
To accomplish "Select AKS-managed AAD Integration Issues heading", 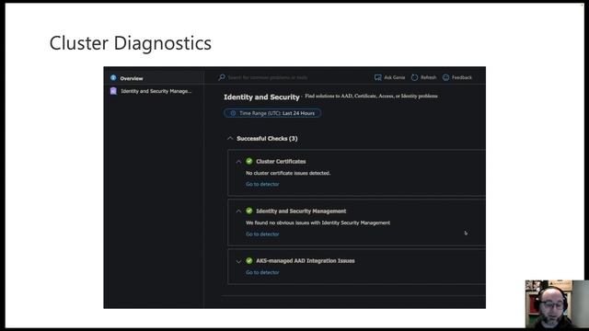I will [x=306, y=261].
